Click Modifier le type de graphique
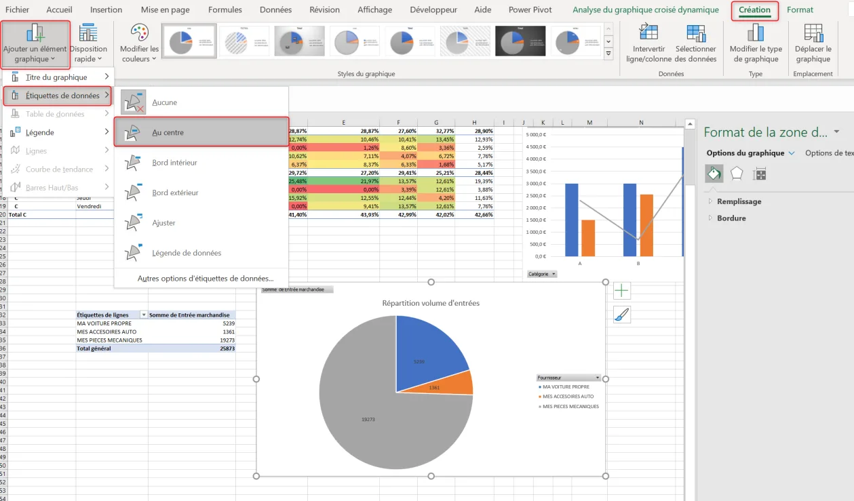Viewport: 854px width, 501px height. [756, 44]
